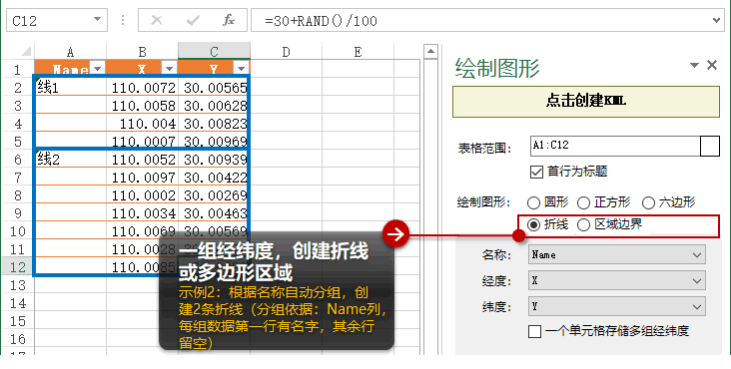Click cell with value 30.00939
Screen dimensions: 731x369
[x=214, y=160]
